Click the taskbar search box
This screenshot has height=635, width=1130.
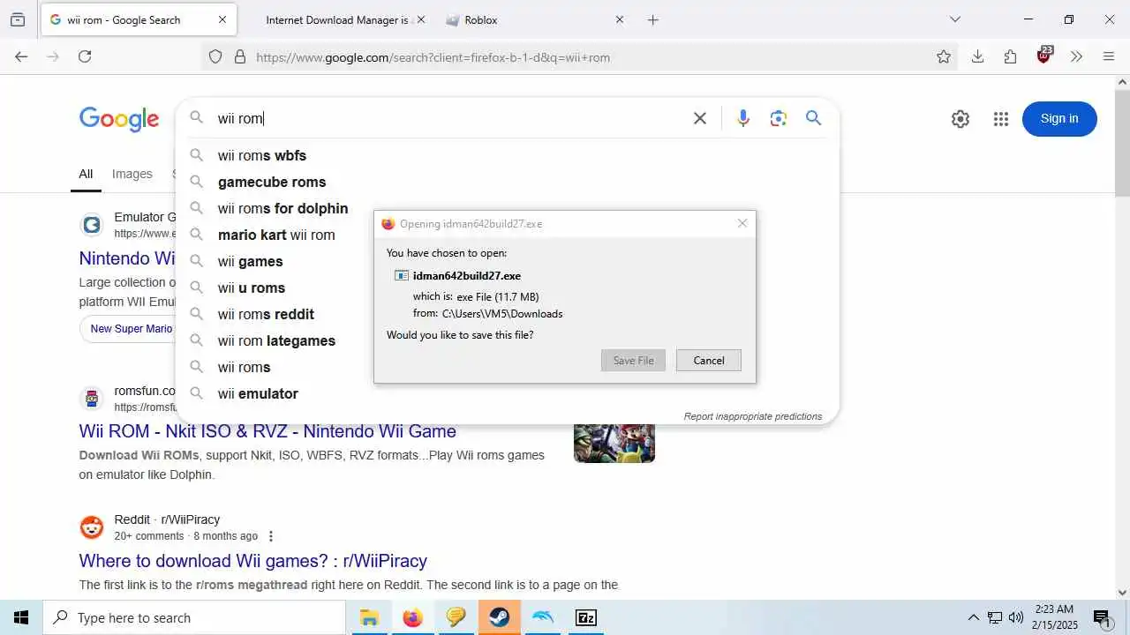194,617
